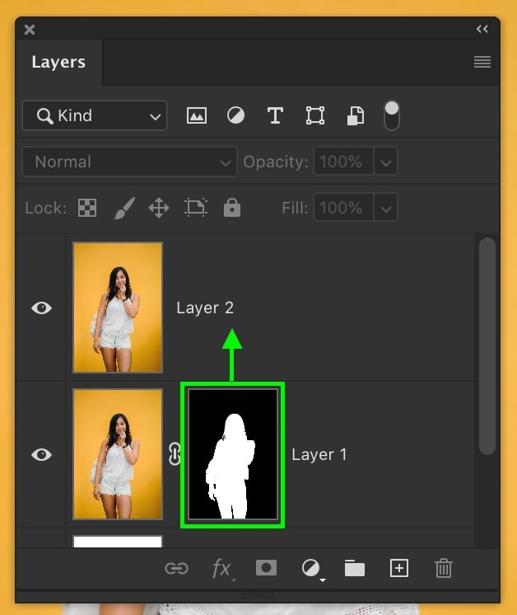Open the Kind filter dropdown
517x615 pixels.
95,115
